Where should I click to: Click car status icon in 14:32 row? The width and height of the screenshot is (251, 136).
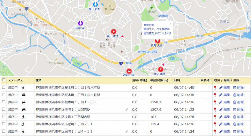point(24,110)
